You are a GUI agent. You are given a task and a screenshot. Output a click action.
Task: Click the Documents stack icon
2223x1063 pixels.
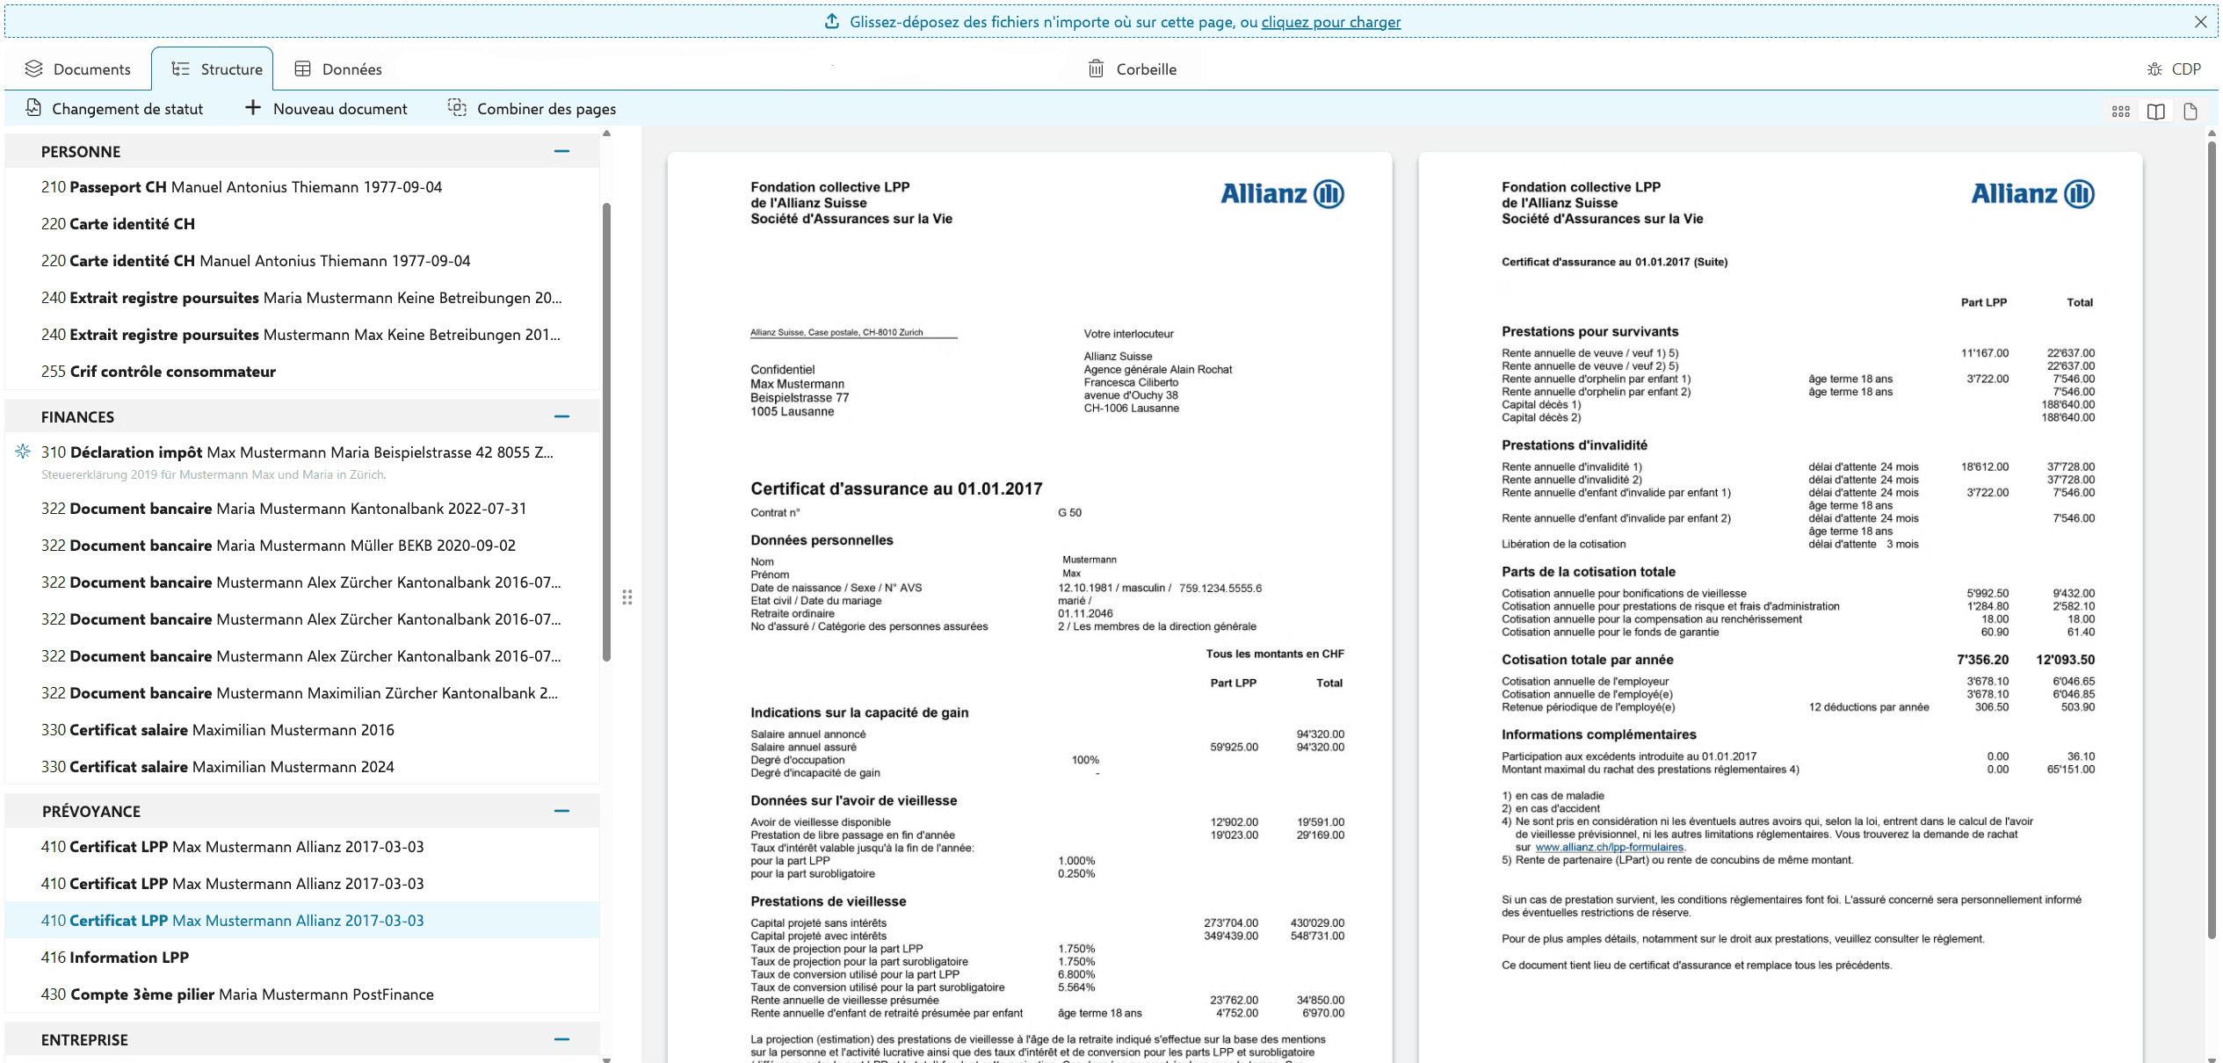pyautogui.click(x=33, y=69)
